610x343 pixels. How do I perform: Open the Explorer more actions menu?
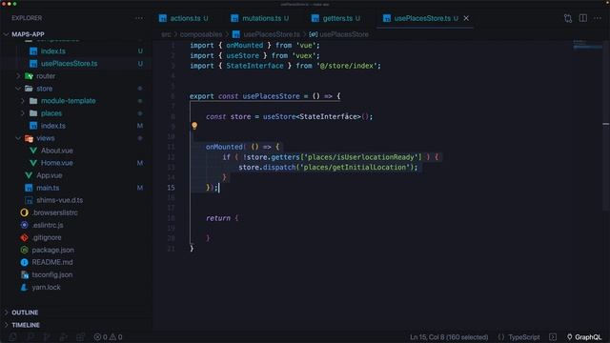(139, 18)
